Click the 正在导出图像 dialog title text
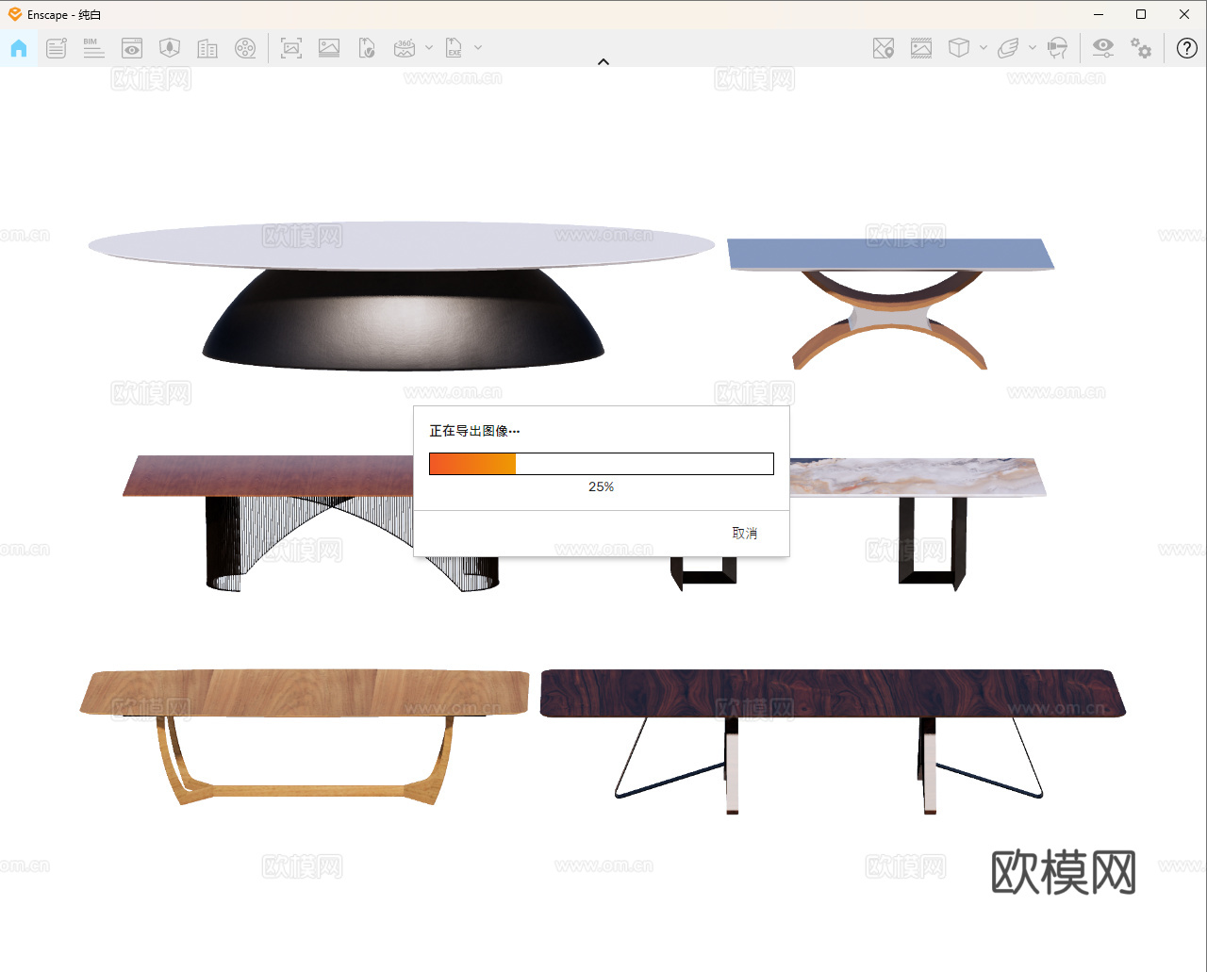Screen dimensions: 1207x972 (x=474, y=431)
